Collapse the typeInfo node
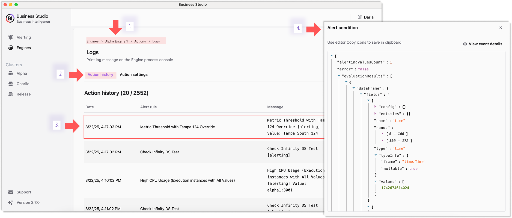Screen dimensions: 512x218 pos(376,155)
